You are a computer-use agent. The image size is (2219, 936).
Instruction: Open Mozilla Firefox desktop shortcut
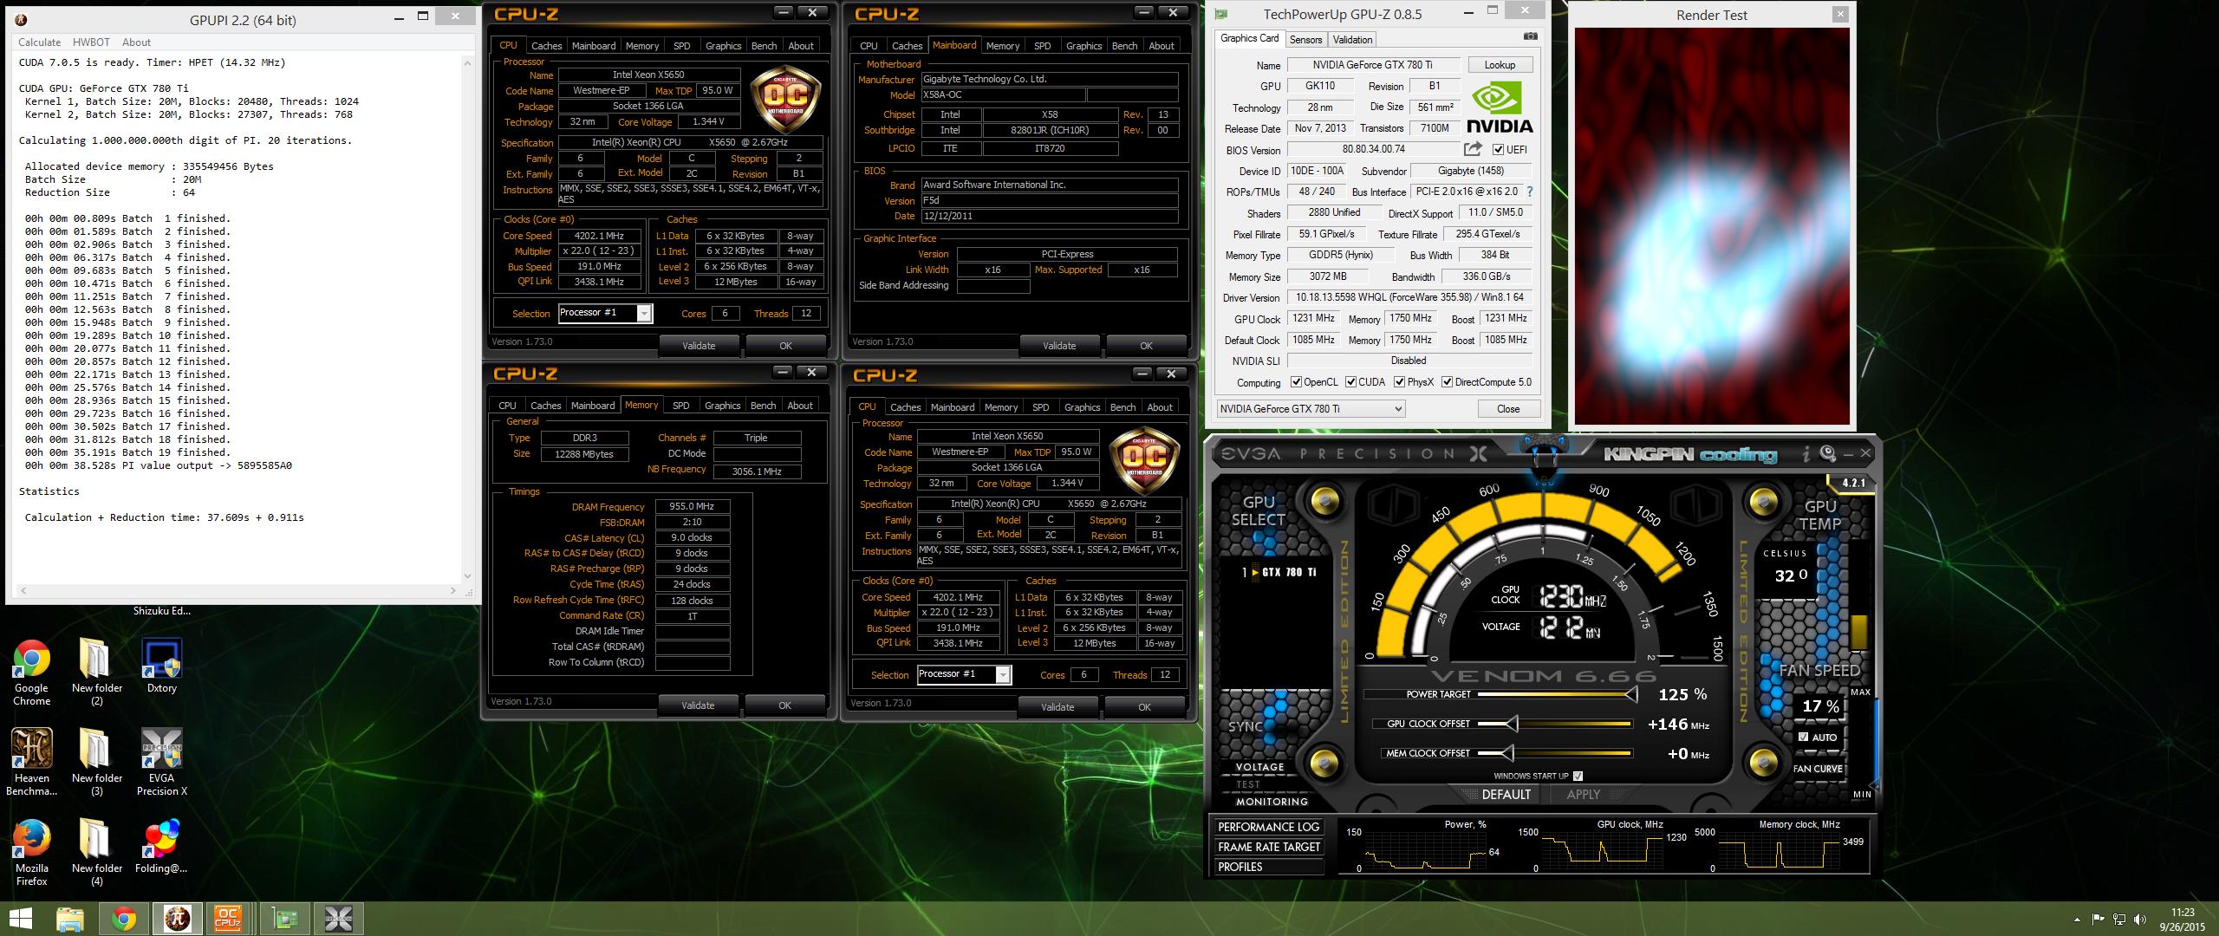[31, 853]
